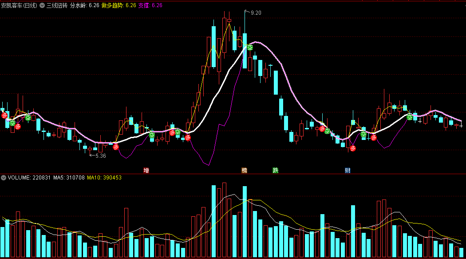This screenshot has height=259, width=466.
Task: Click the 5.36 low price label
Action: 101,156
